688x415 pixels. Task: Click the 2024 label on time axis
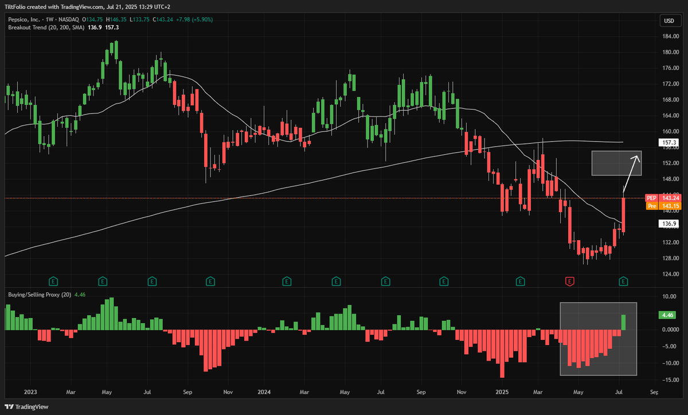(x=263, y=393)
